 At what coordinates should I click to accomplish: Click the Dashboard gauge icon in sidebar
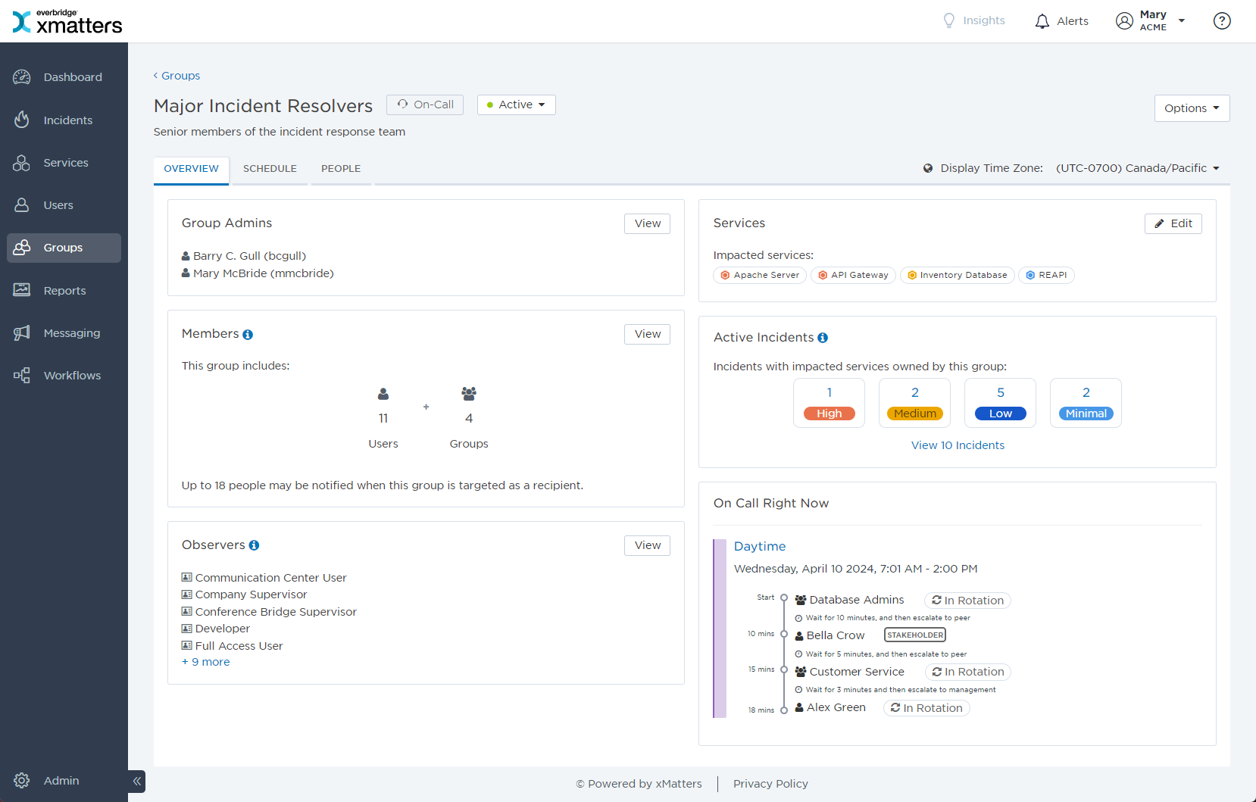click(22, 77)
